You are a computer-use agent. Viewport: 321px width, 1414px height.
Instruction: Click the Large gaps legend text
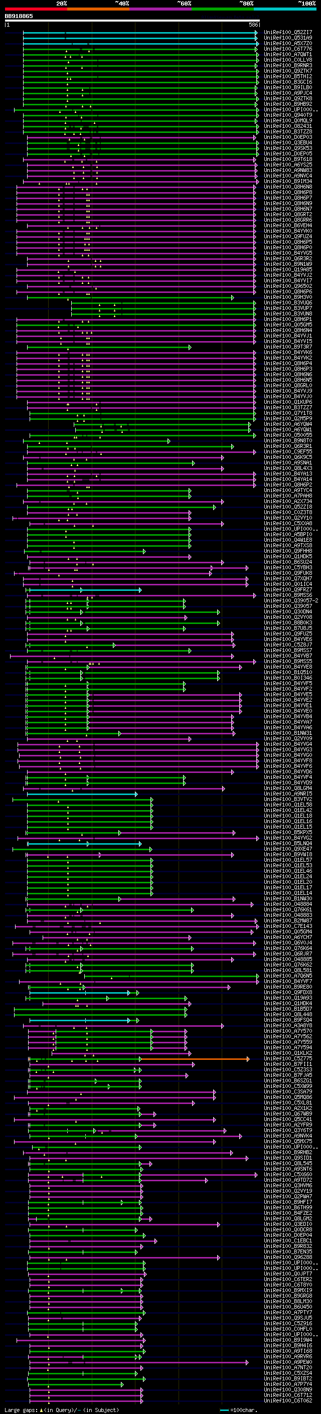[x=21, y=1409]
